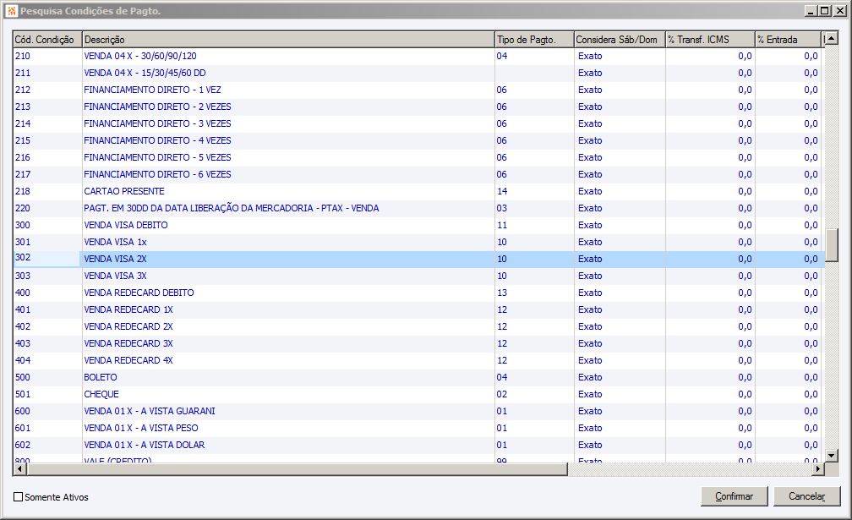
Task: Click condition code 210 cell
Action: [x=47, y=56]
